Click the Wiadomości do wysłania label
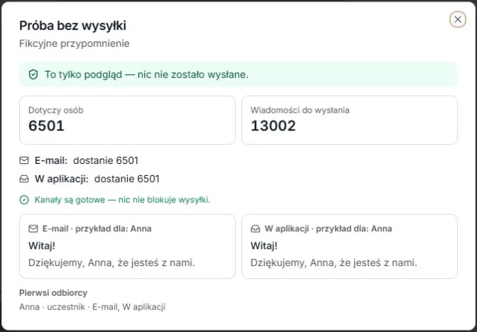Viewport: 477px width, 332px height. (x=300, y=110)
